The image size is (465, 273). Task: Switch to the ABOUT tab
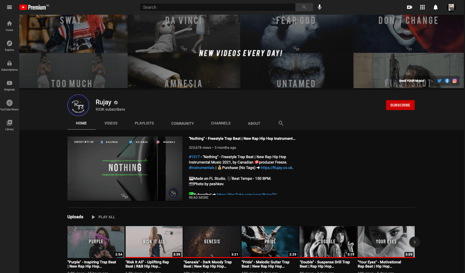pyautogui.click(x=254, y=123)
